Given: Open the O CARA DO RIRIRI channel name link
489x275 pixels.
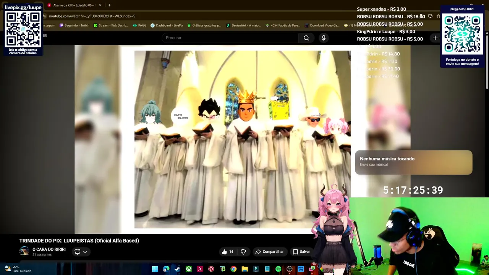Looking at the screenshot, I should 49,249.
